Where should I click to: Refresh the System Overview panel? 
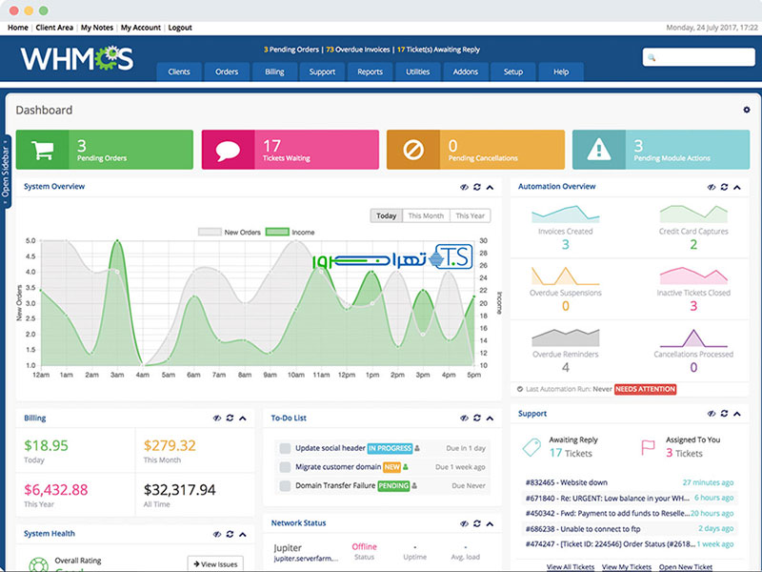point(477,188)
